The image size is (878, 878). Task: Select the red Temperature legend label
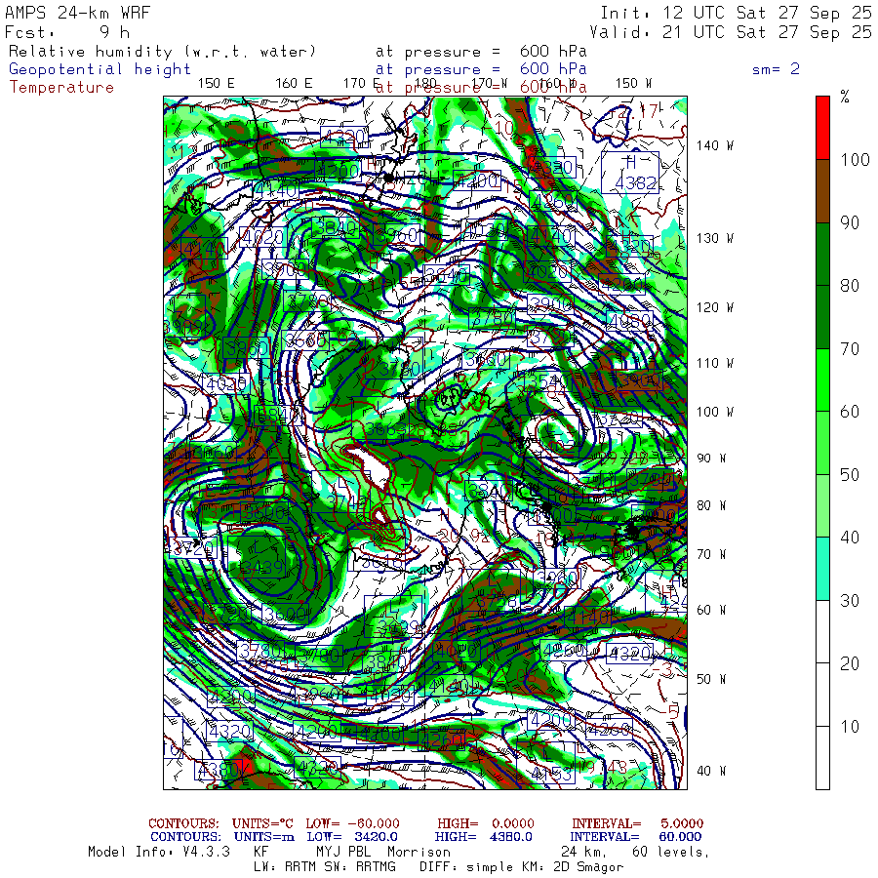coord(61,87)
